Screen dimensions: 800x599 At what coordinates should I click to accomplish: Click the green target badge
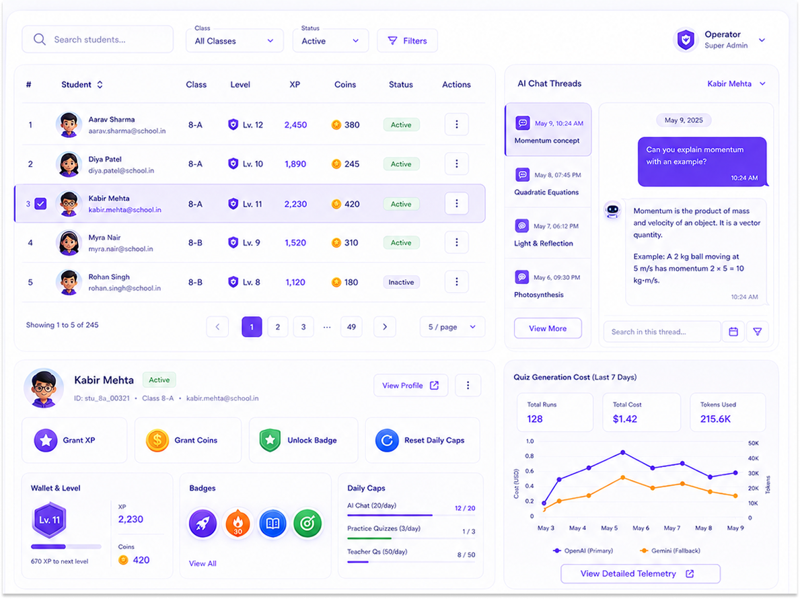click(x=307, y=523)
